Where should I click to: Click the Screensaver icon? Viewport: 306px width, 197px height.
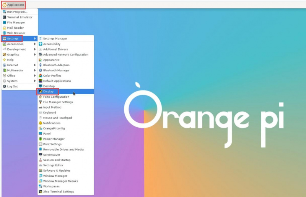41,155
